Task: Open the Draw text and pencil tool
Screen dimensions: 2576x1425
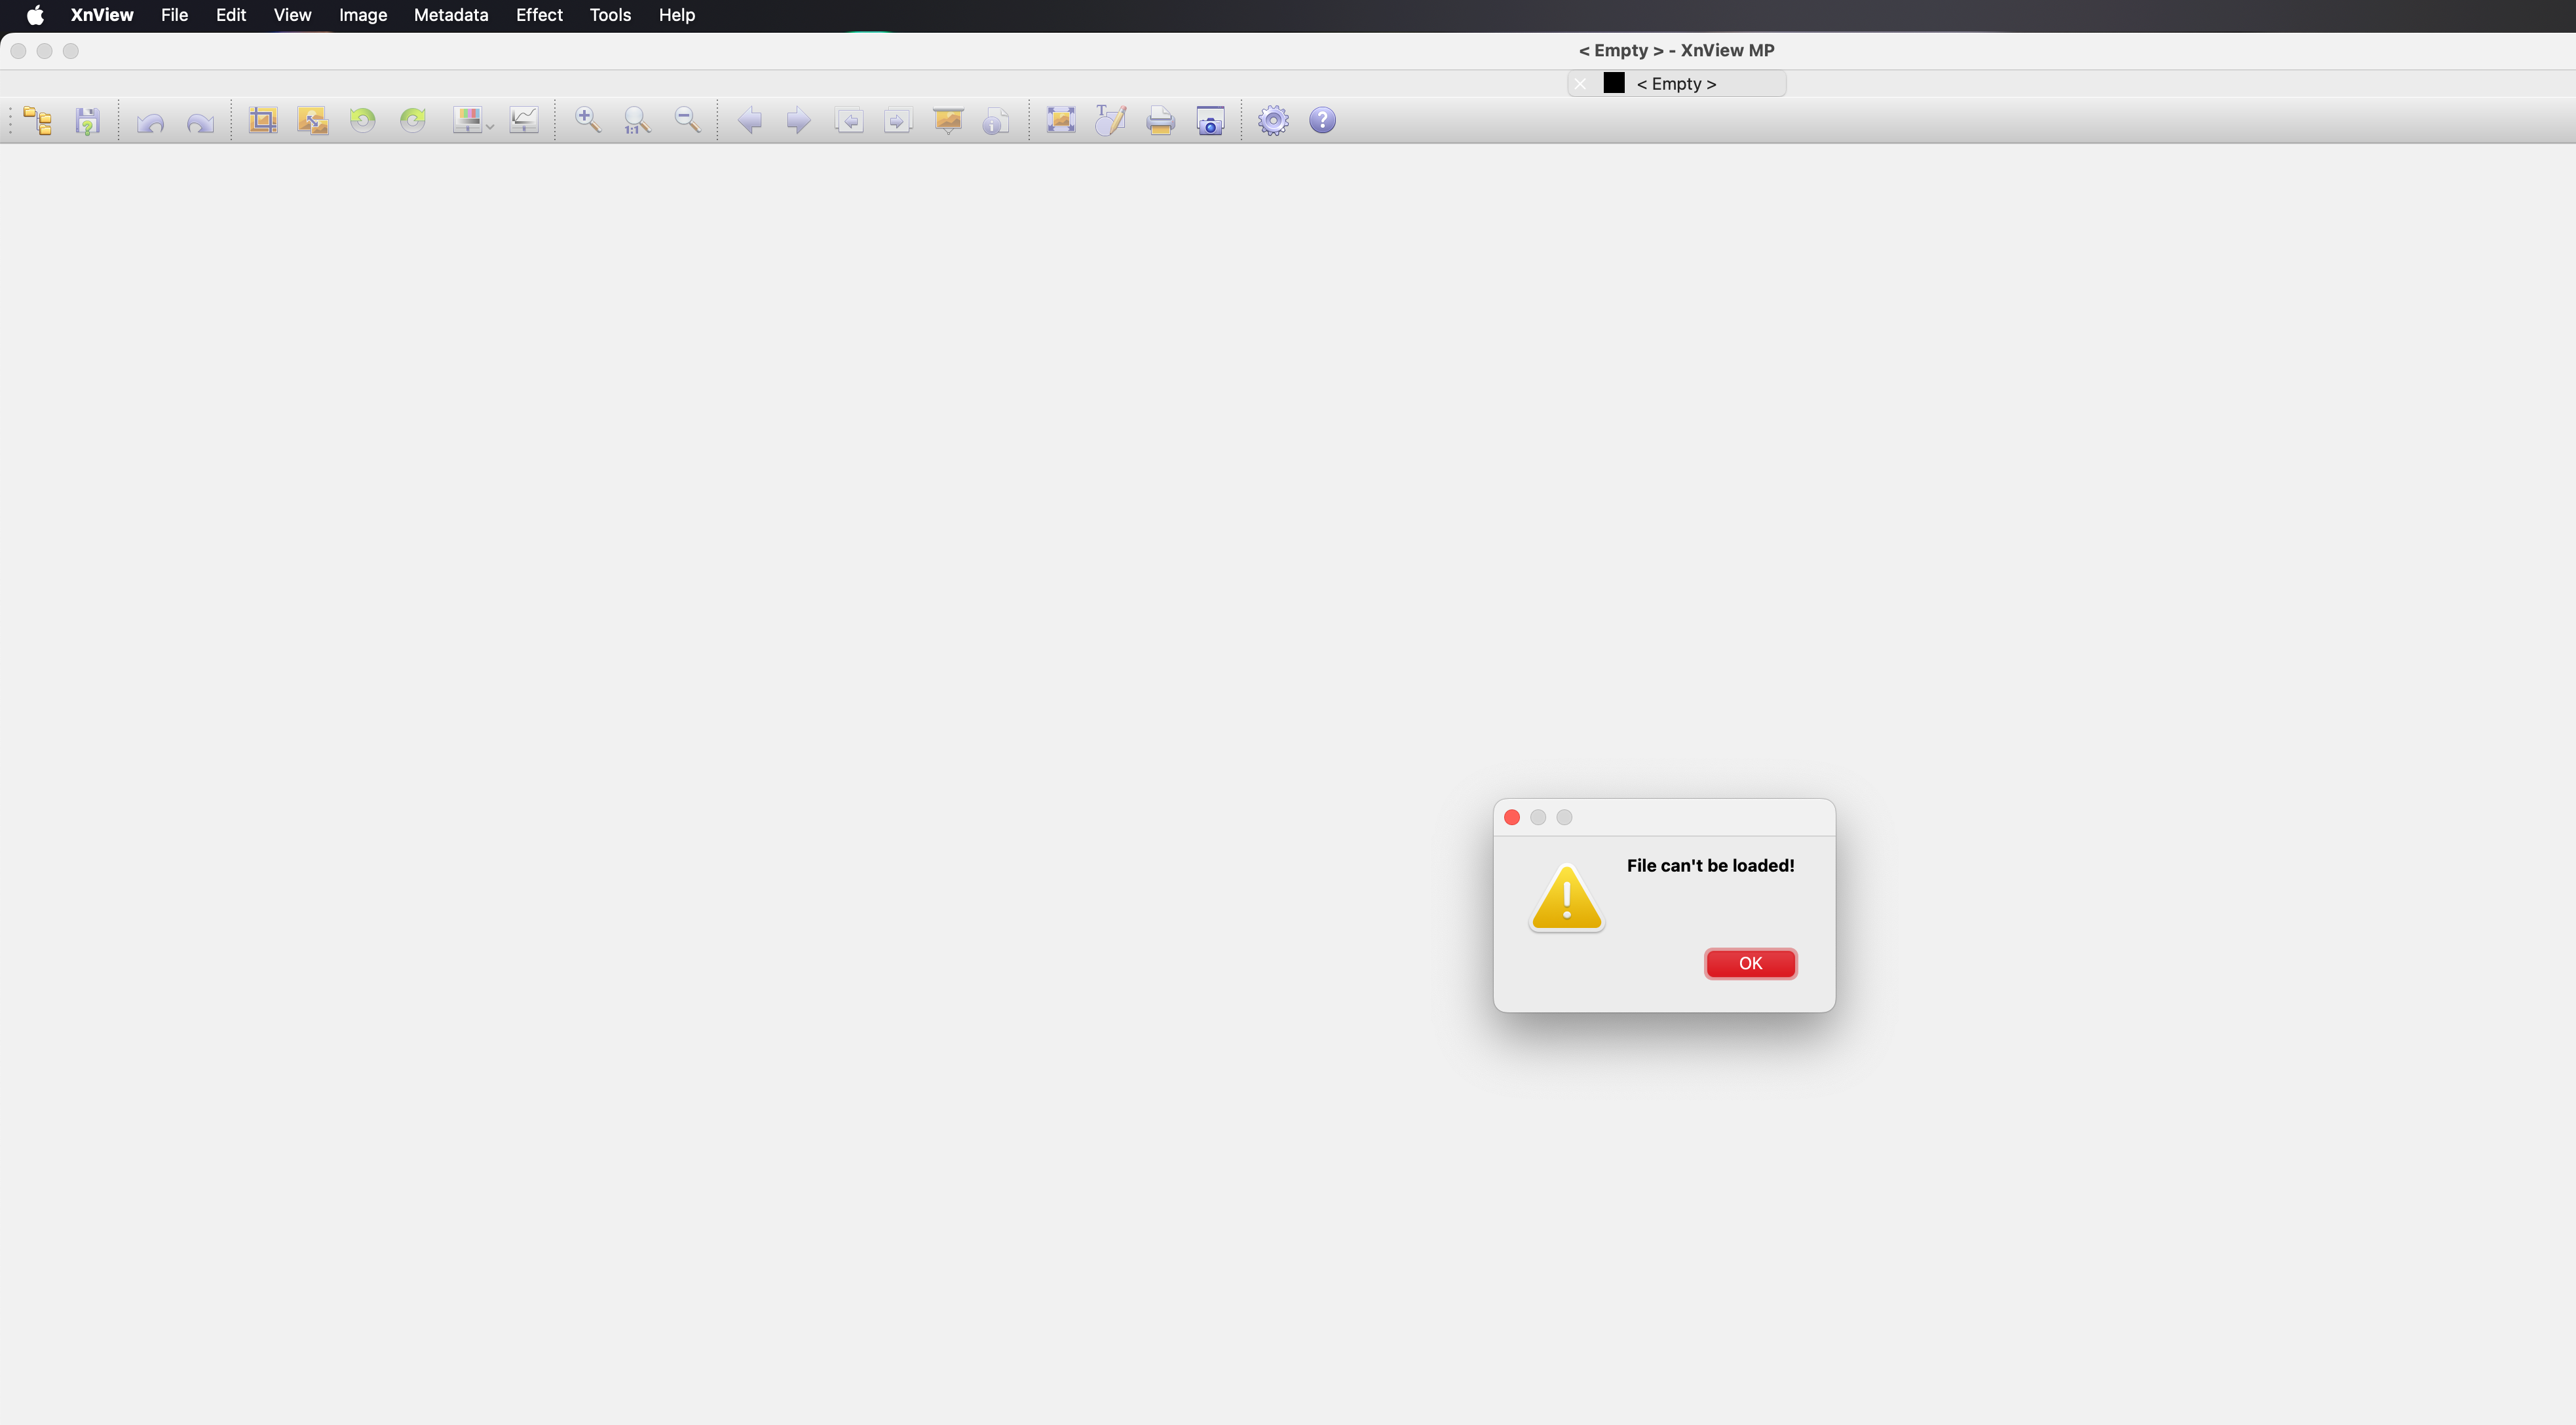Action: coord(1110,121)
